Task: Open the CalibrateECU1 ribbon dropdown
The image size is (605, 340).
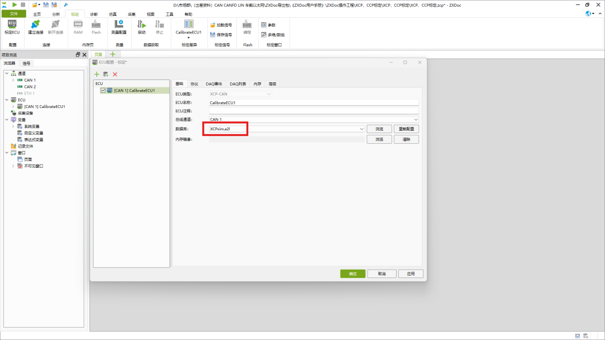Action: [x=188, y=37]
